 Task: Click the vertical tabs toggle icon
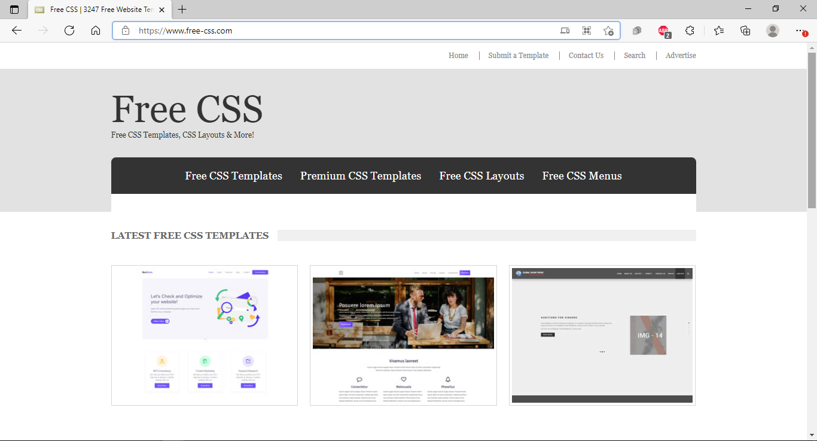pos(14,10)
